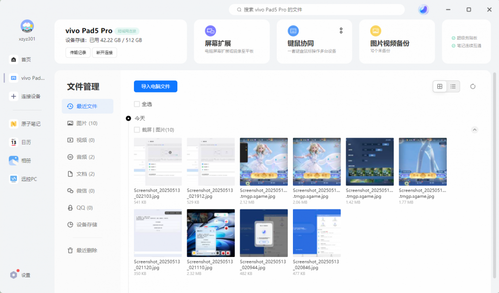Image resolution: width=499 pixels, height=293 pixels.
Task: Open the 日历 calendar icon
Action: [x=13, y=142]
